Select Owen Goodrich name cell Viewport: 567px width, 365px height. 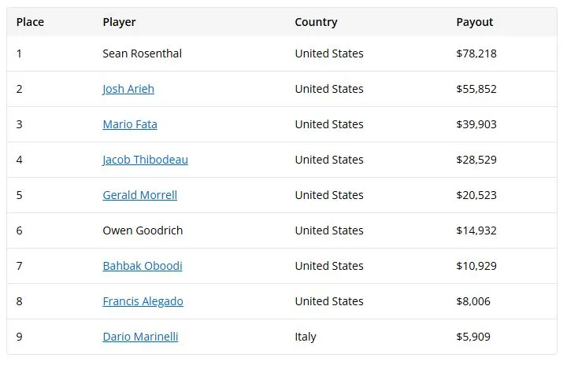(143, 230)
